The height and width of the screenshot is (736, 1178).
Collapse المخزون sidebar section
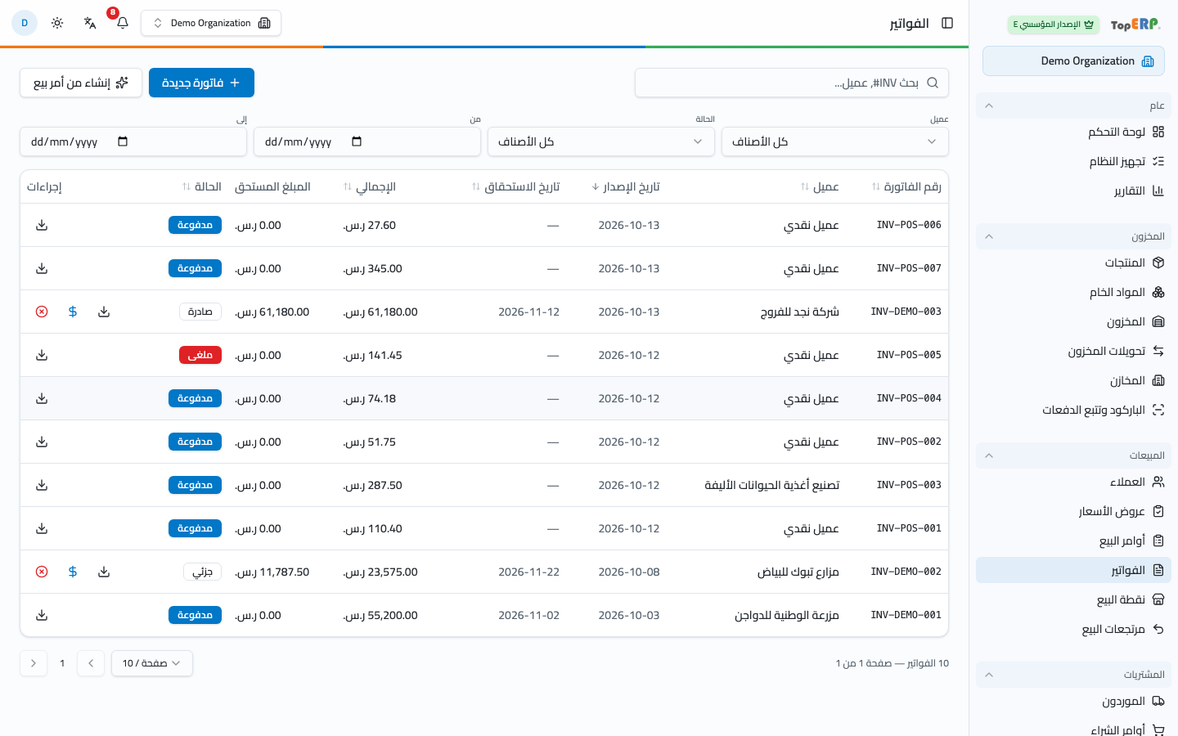coord(1073,236)
